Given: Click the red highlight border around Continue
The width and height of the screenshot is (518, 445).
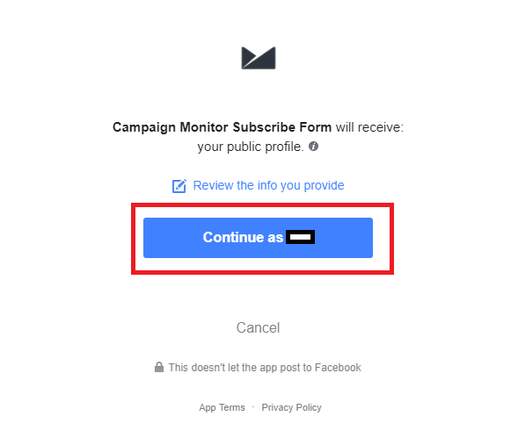Looking at the screenshot, I should point(262,205).
